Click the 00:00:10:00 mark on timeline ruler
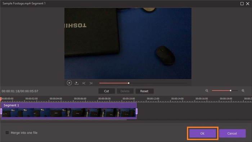Screen dimensions: 252x142 (x=129, y=99)
